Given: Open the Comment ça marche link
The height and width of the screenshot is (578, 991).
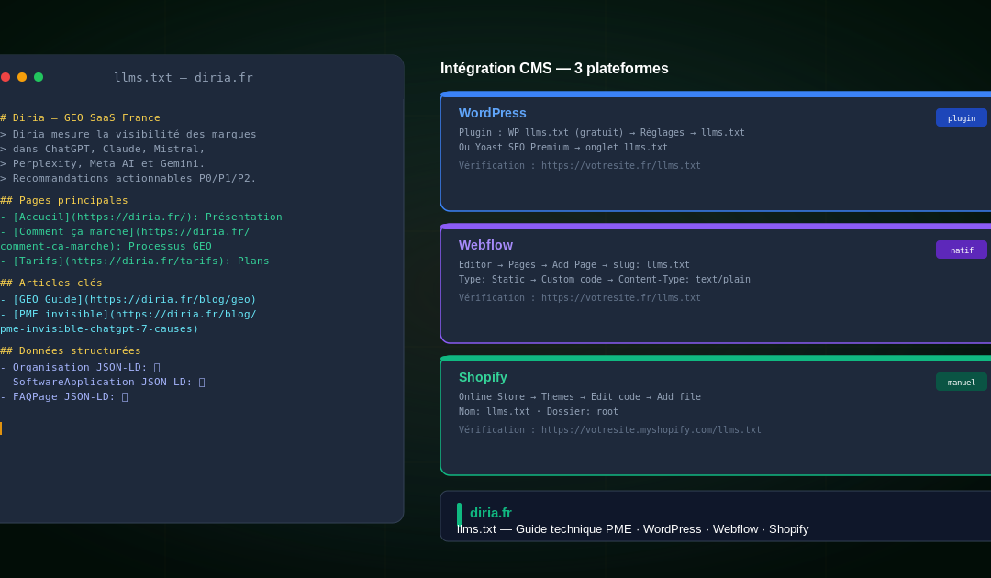Looking at the screenshot, I should 125,239.
